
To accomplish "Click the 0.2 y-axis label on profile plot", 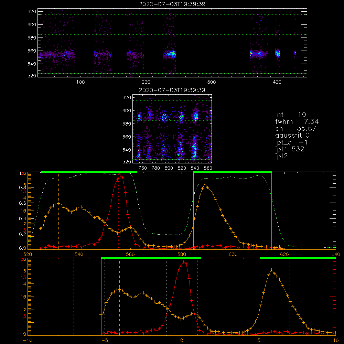I will (23, 234).
